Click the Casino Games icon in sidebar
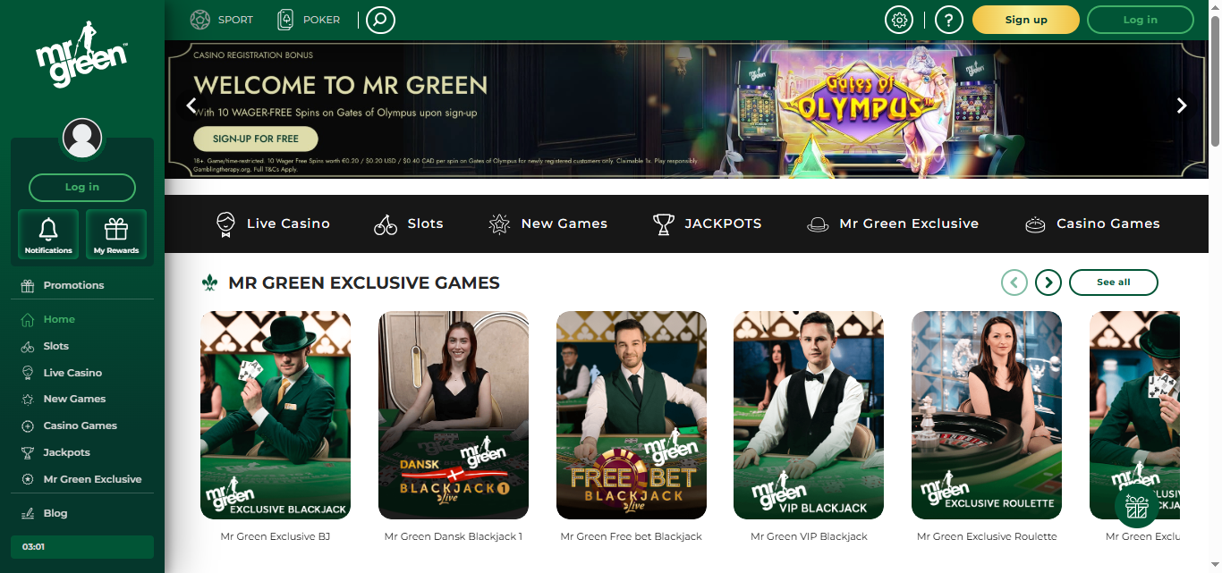Screen dimensions: 1222x573 pyautogui.click(x=27, y=426)
